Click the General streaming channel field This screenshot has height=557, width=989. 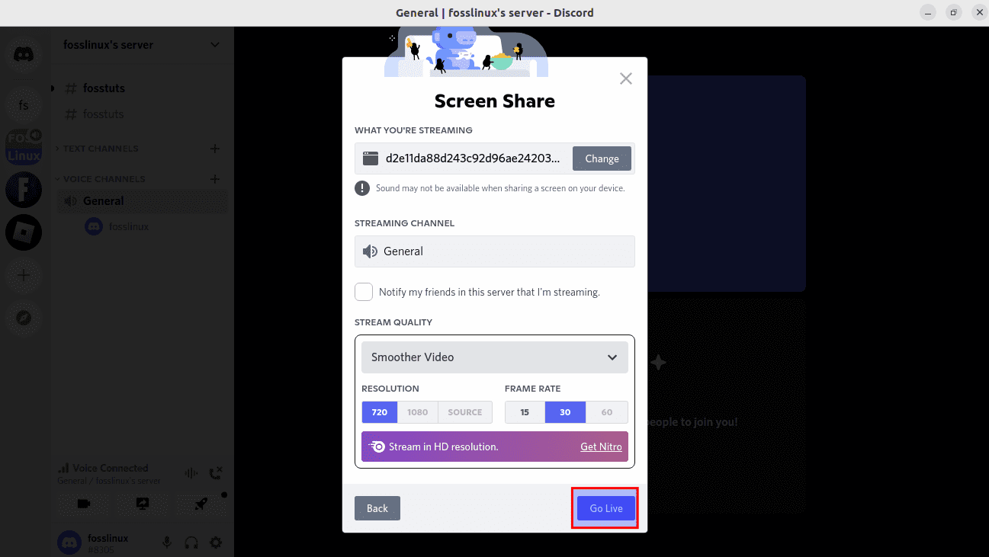(x=495, y=251)
